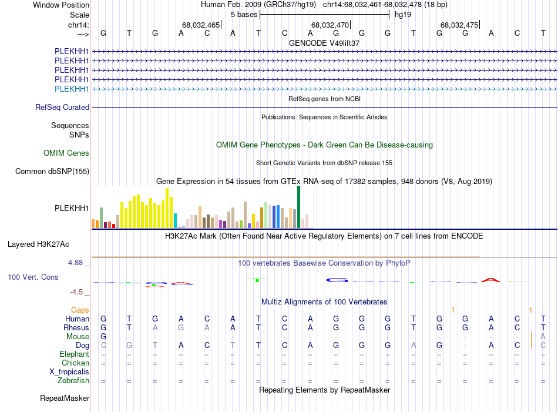Click the orange Gaps label in Multiz

[80, 310]
